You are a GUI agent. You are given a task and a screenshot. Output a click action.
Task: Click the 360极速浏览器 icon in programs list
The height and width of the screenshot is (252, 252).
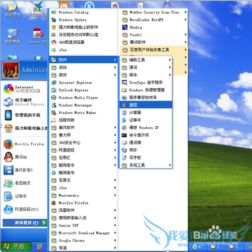tap(54, 42)
